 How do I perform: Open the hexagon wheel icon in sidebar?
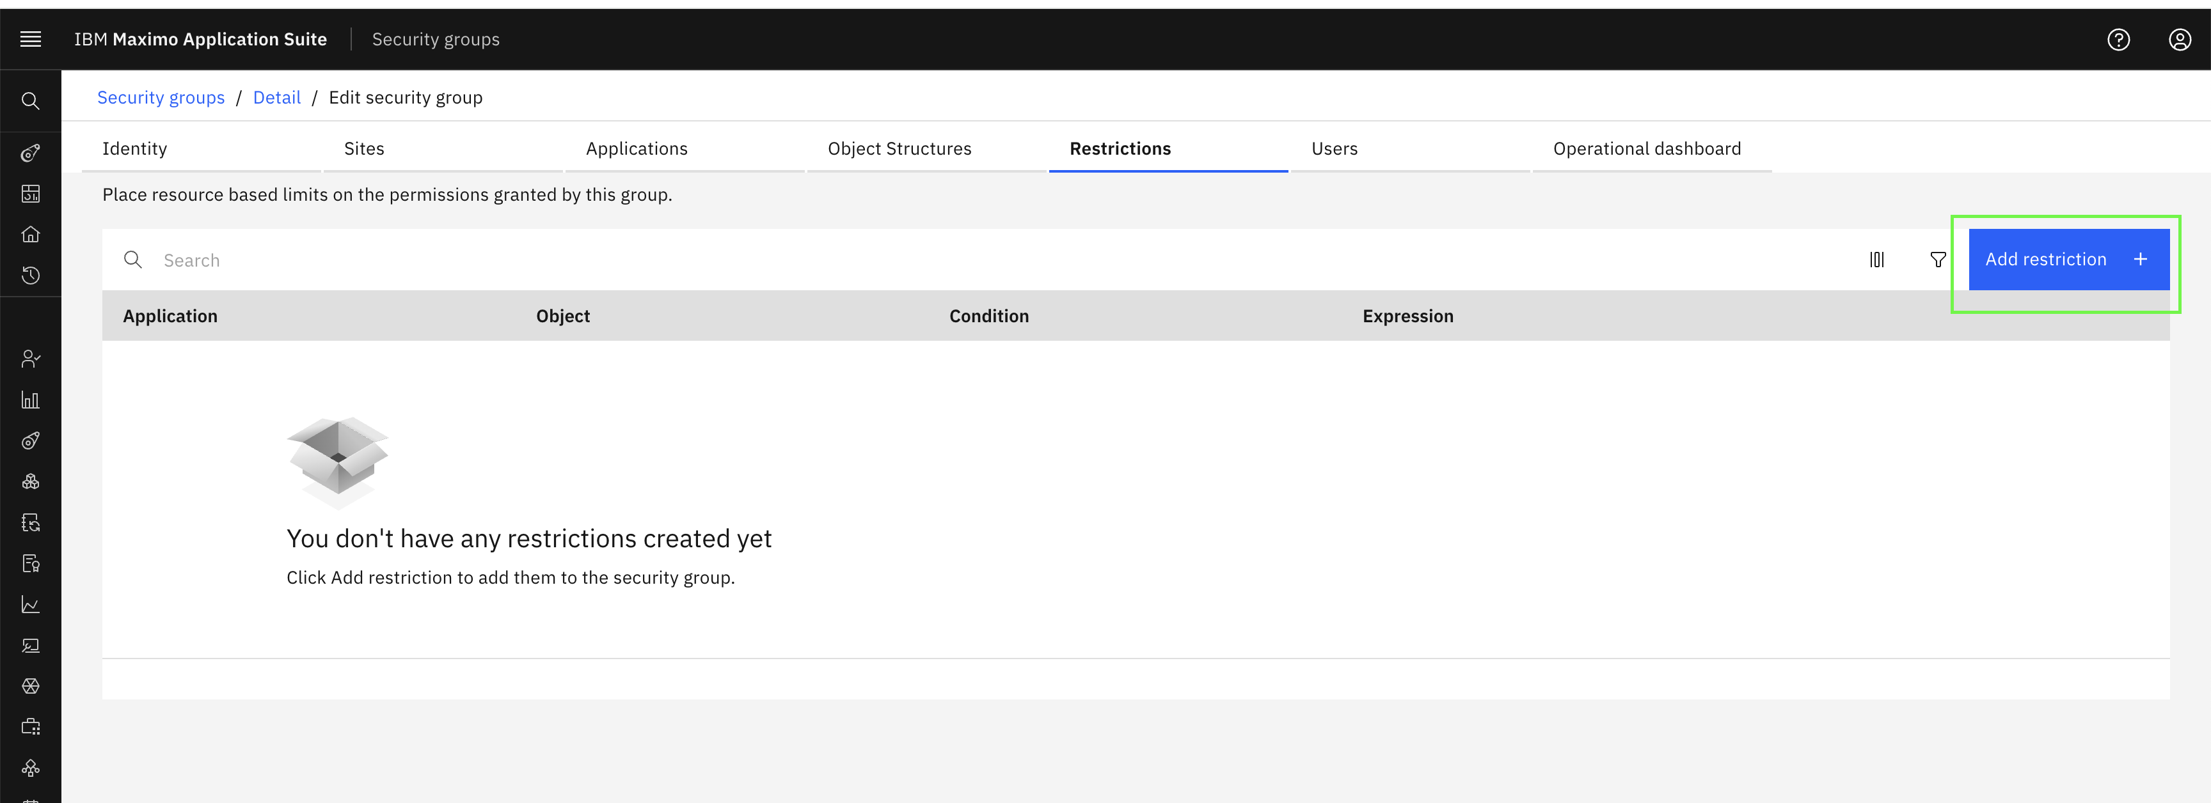click(31, 687)
